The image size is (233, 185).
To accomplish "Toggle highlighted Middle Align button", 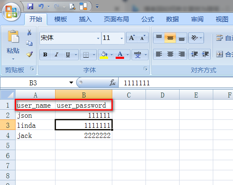I will 170,38.
